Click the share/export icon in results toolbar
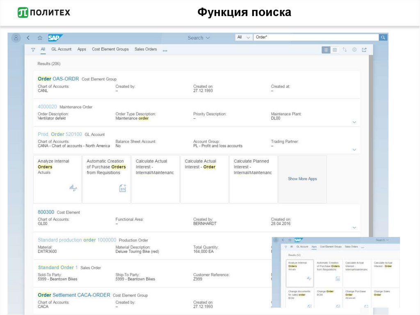Image resolution: width=420 pixels, height=315 pixels. point(364,50)
